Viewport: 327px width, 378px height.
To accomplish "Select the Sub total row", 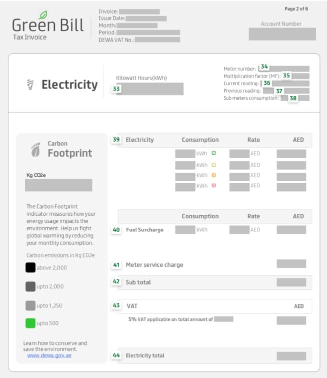I will [214, 282].
